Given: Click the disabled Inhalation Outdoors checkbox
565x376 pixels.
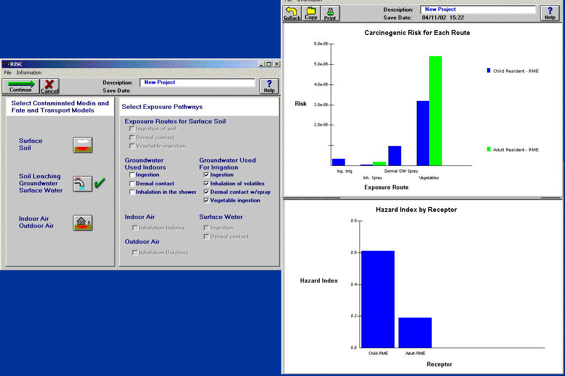Looking at the screenshot, I should coord(135,253).
